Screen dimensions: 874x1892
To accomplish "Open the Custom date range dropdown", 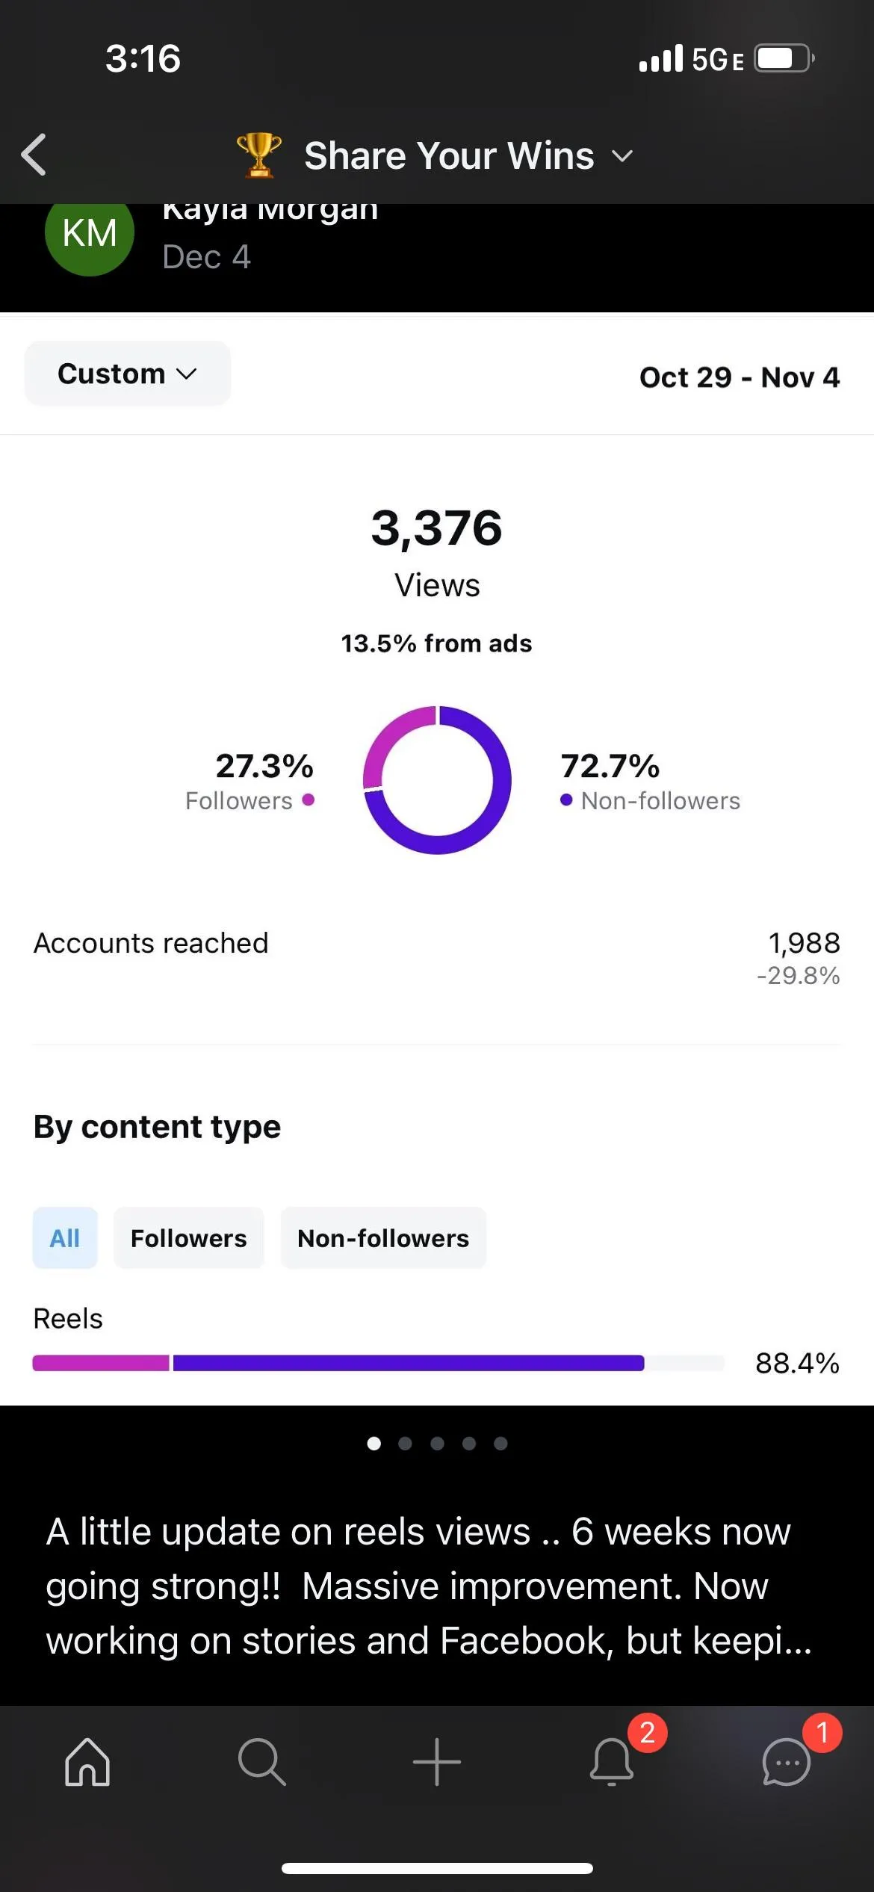I will [x=128, y=374].
